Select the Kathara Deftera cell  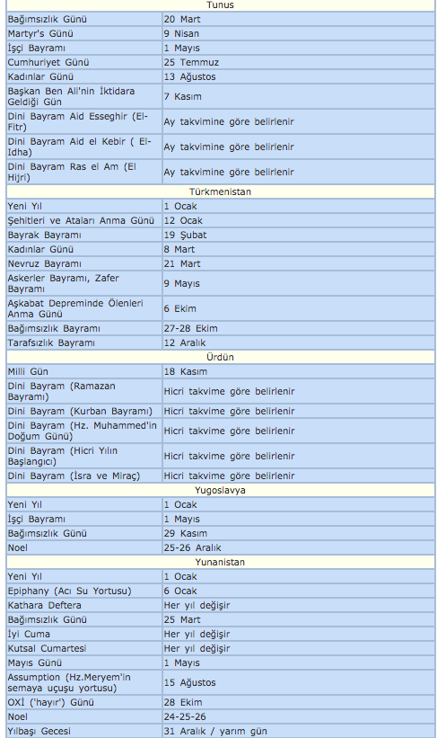tap(84, 605)
